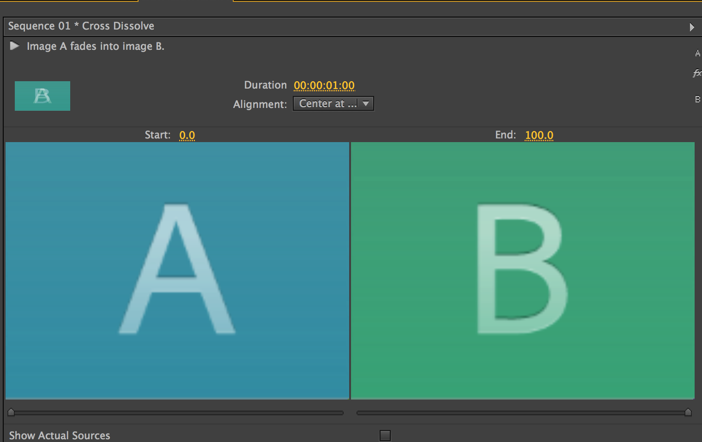Grab the start slider handle under preview A

(11, 412)
